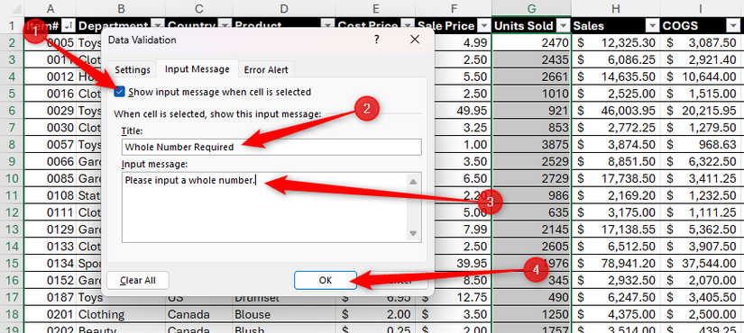Open the Sale Price filter dropdown
This screenshot has width=744, height=333.
(484, 26)
